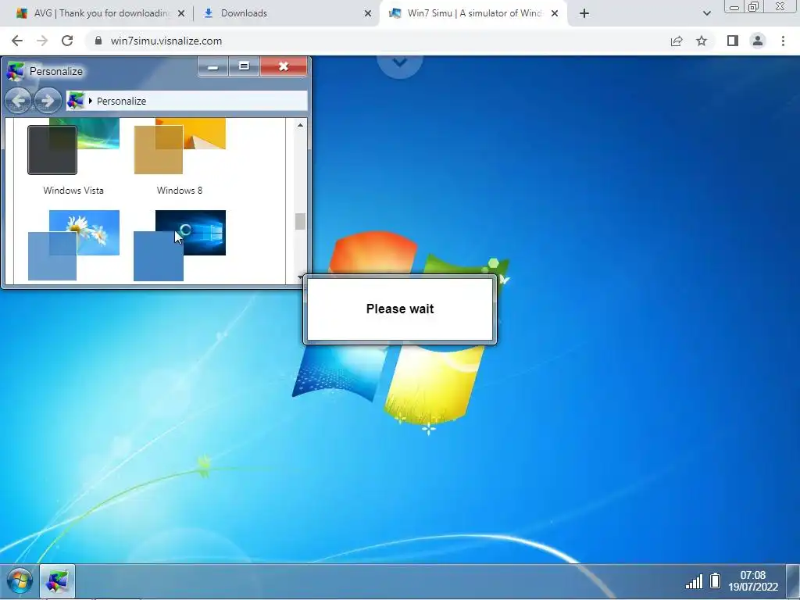Close the Personalize window
This screenshot has height=600, width=800.
pos(284,67)
